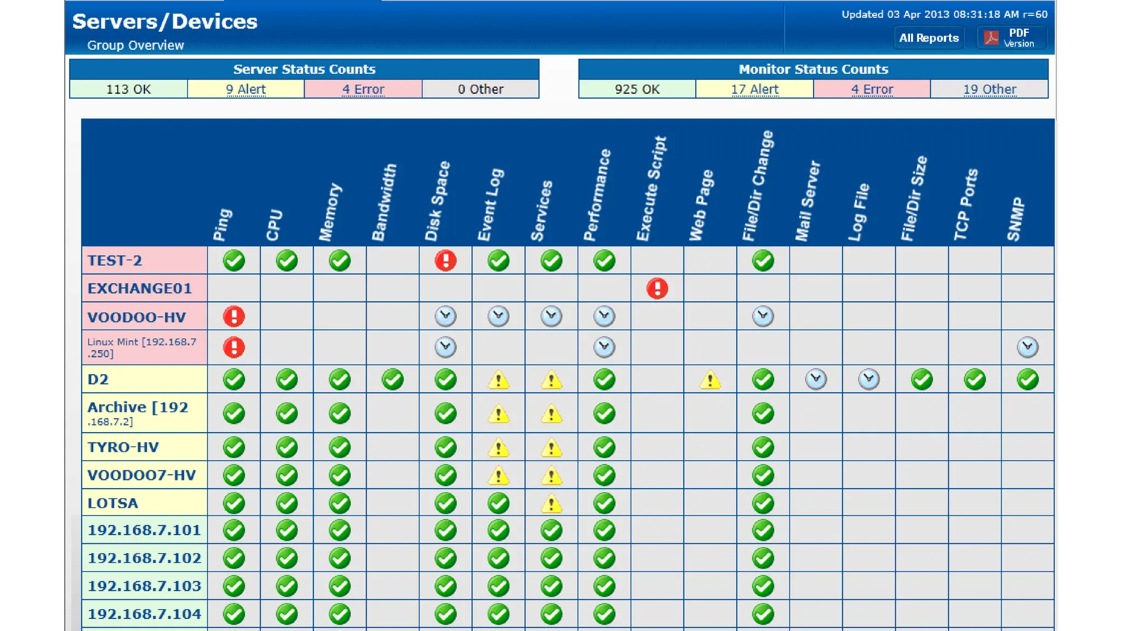Image resolution: width=1122 pixels, height=631 pixels.
Task: Click Archive Event Log warning icon
Action: click(499, 414)
